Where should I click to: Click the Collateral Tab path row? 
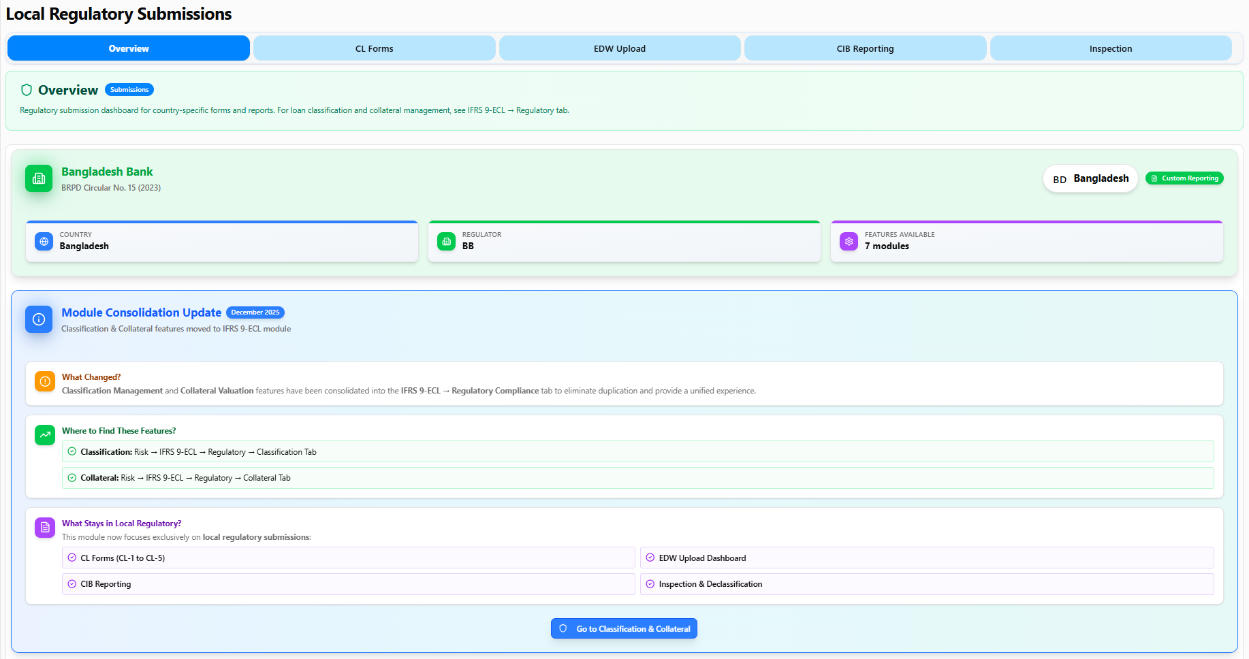[637, 478]
